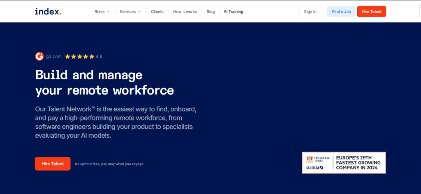Click the five yellow rating stars

click(x=79, y=57)
